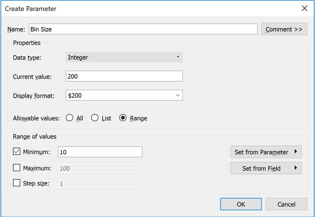Screen dimensions: 315x217
Task: Click the Set from Field button
Action: click(x=266, y=168)
